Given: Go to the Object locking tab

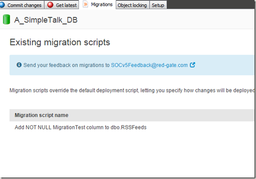Looking at the screenshot, I should coord(133,5).
